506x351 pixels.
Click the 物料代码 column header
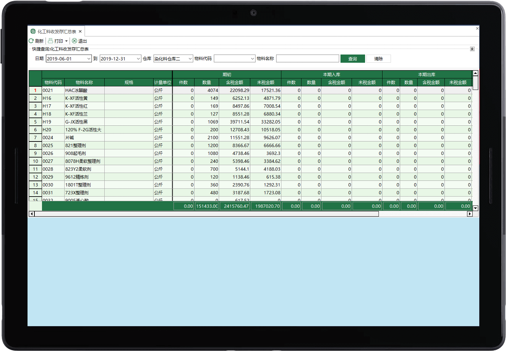pos(53,83)
